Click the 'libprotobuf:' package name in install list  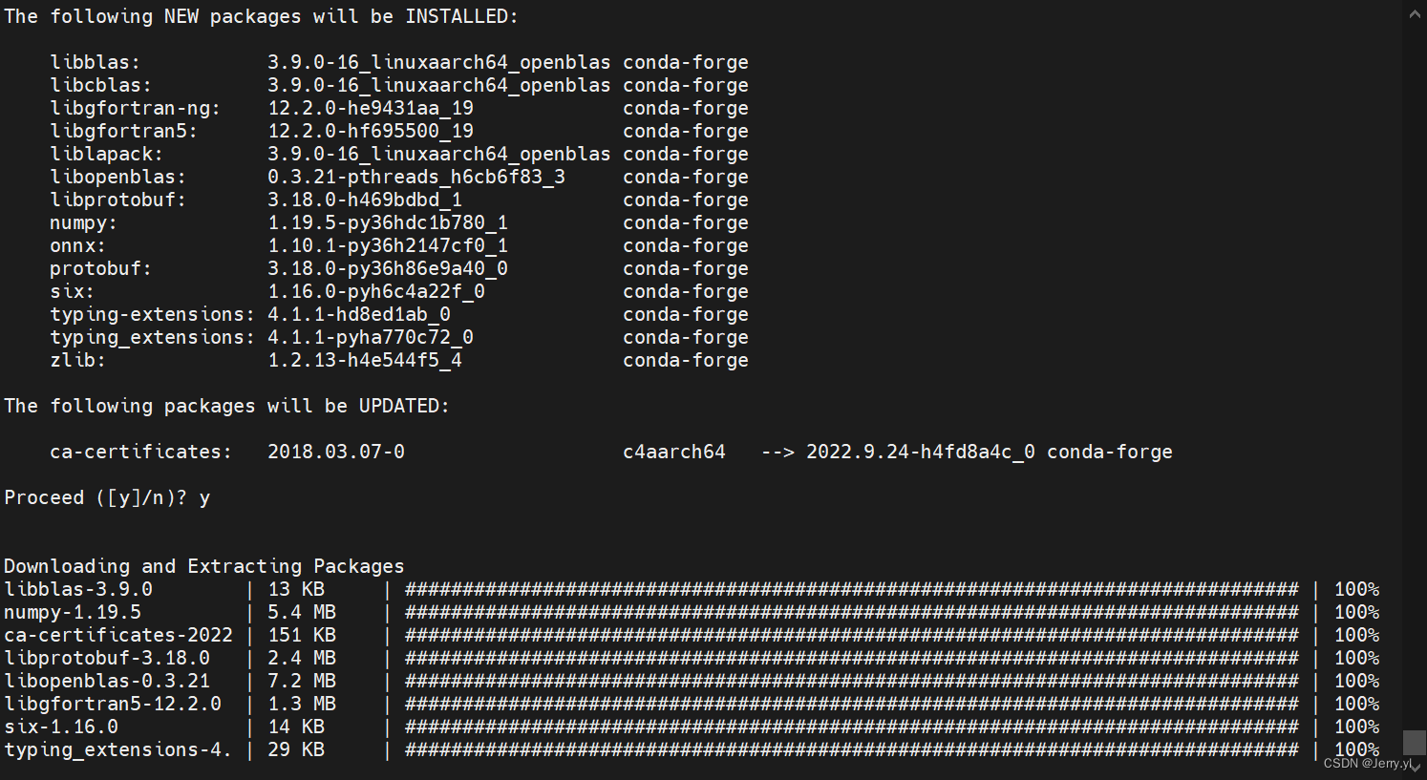(x=118, y=200)
